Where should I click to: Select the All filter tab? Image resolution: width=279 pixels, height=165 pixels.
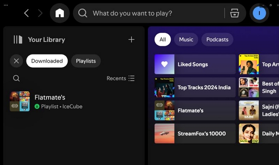point(163,39)
